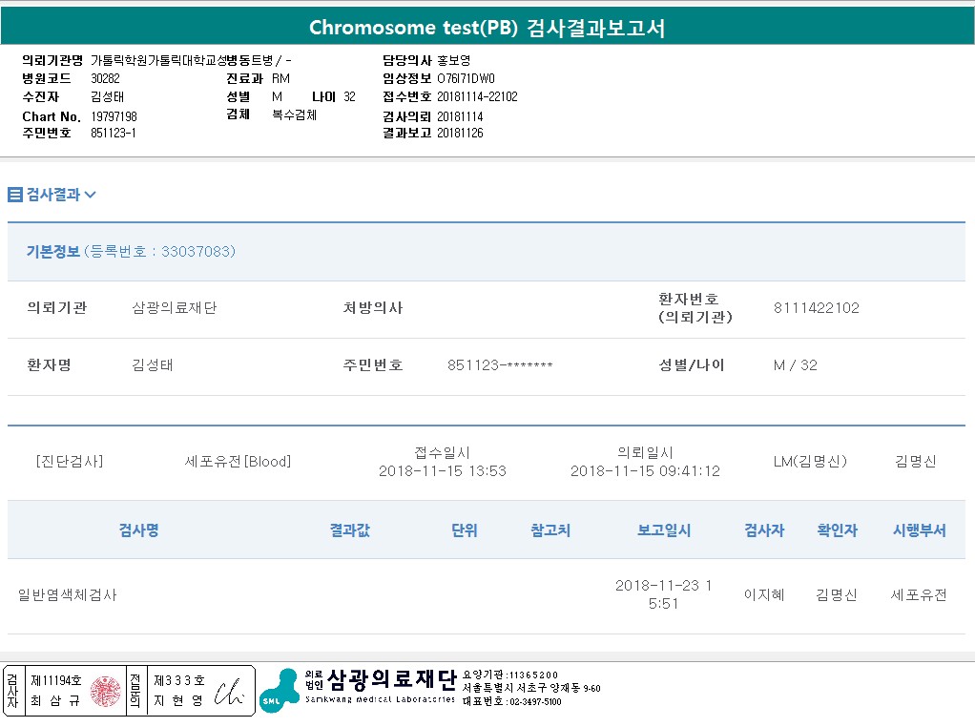Click the SML logo icon
Screen dimensions: 975x727
[x=279, y=691]
